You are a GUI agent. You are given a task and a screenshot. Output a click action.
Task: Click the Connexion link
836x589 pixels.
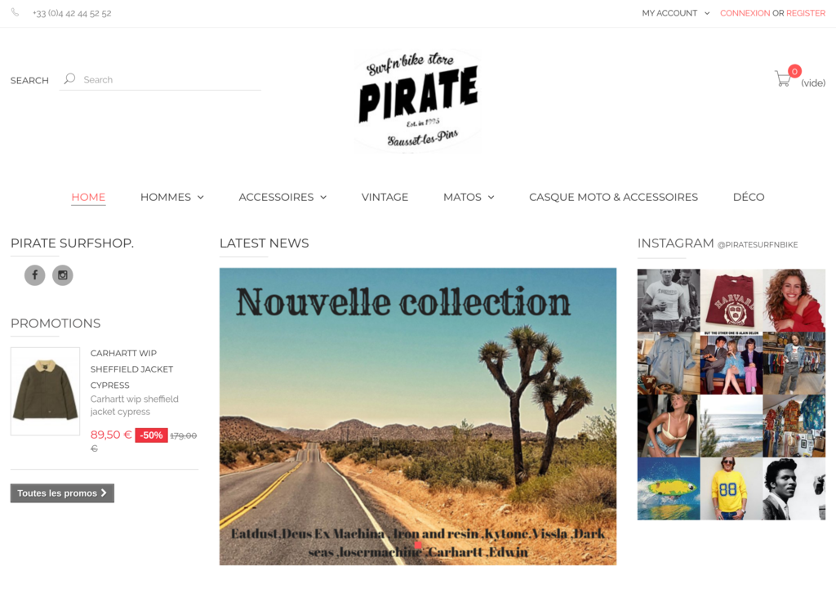tap(745, 13)
